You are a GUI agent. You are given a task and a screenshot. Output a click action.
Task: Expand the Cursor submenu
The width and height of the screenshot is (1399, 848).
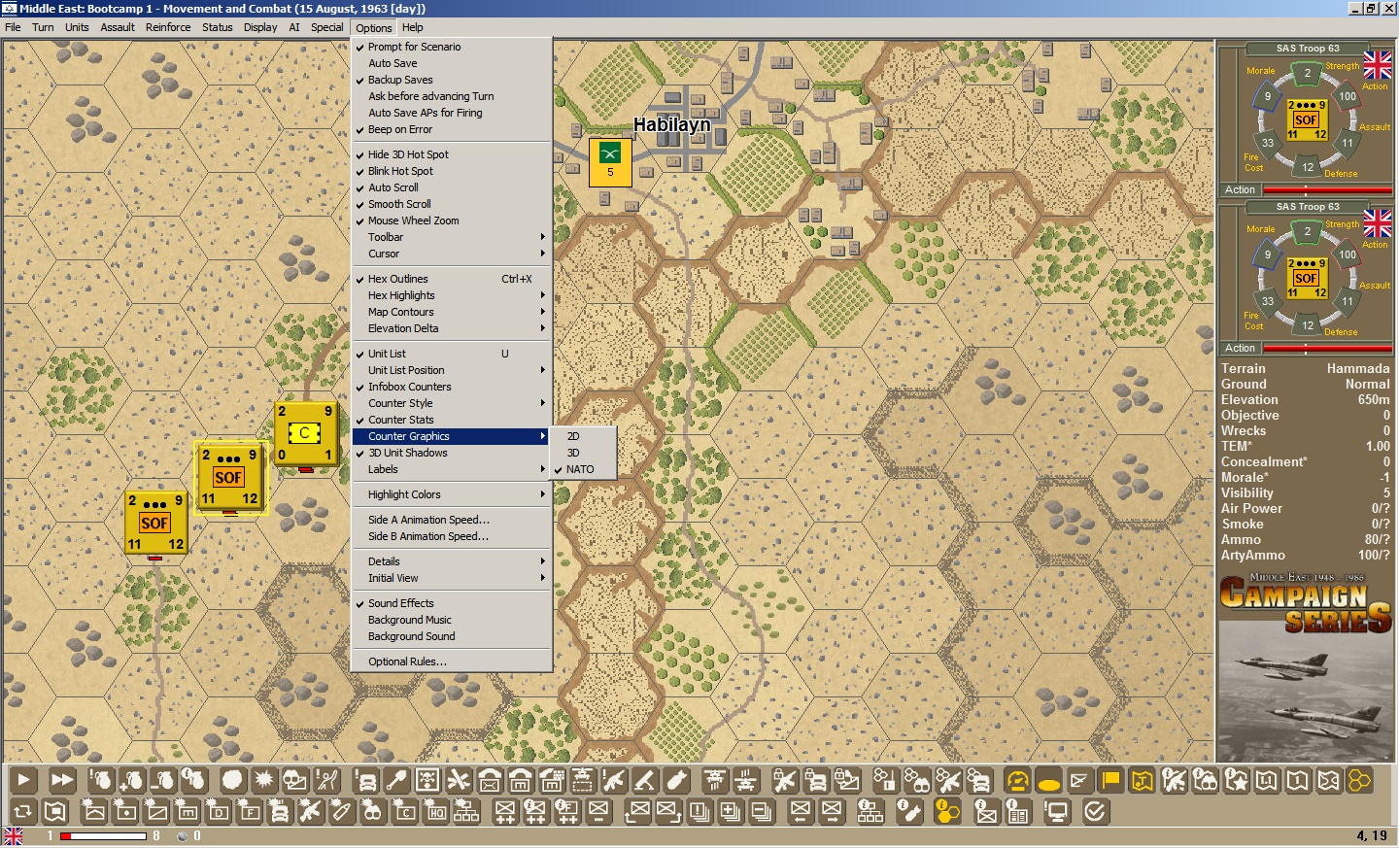tap(452, 254)
